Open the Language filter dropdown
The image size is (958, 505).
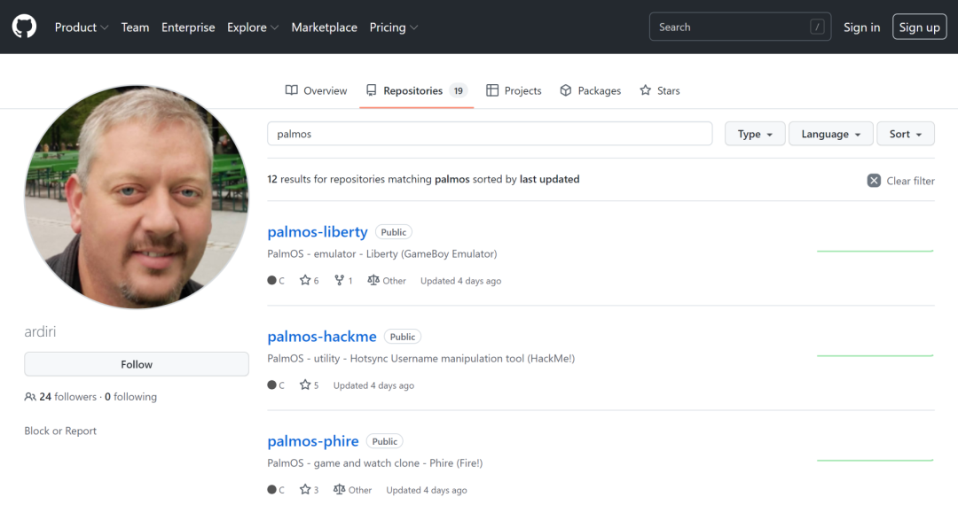830,134
